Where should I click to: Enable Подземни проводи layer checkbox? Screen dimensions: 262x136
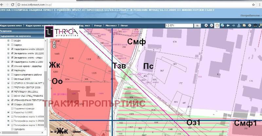pos(12,109)
